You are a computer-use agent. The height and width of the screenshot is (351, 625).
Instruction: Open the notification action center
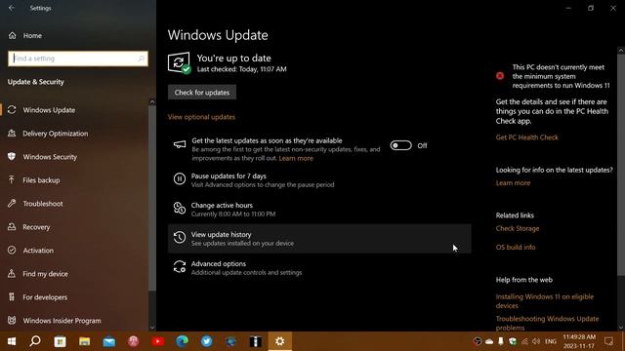point(608,341)
